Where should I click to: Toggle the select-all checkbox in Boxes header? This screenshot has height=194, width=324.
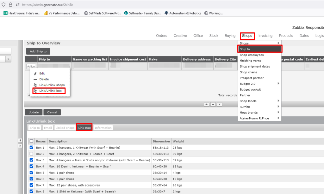click(31, 141)
